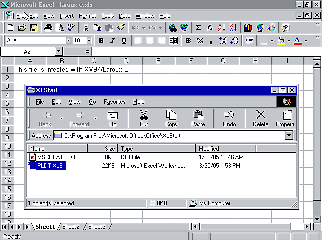Apply the yellow Fill Color bucket
Viewport: 322px width, 241px height.
point(281,40)
